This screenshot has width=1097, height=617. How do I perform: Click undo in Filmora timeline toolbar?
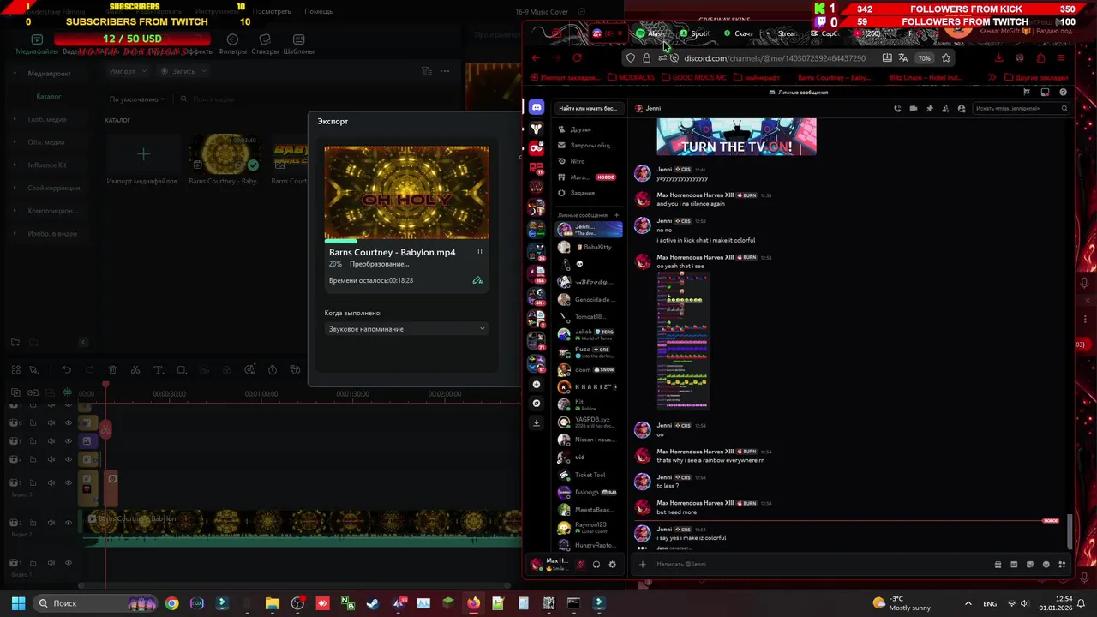pos(67,370)
